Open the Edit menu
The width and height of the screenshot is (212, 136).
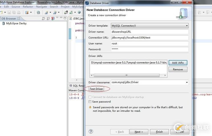coord(6,7)
